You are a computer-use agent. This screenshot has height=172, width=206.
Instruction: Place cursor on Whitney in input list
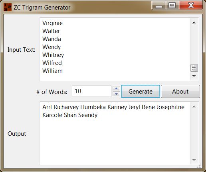(53, 55)
